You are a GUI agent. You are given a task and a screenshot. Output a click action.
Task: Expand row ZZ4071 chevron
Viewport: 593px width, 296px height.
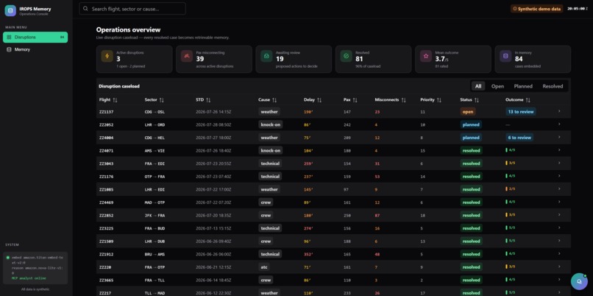(x=559, y=150)
